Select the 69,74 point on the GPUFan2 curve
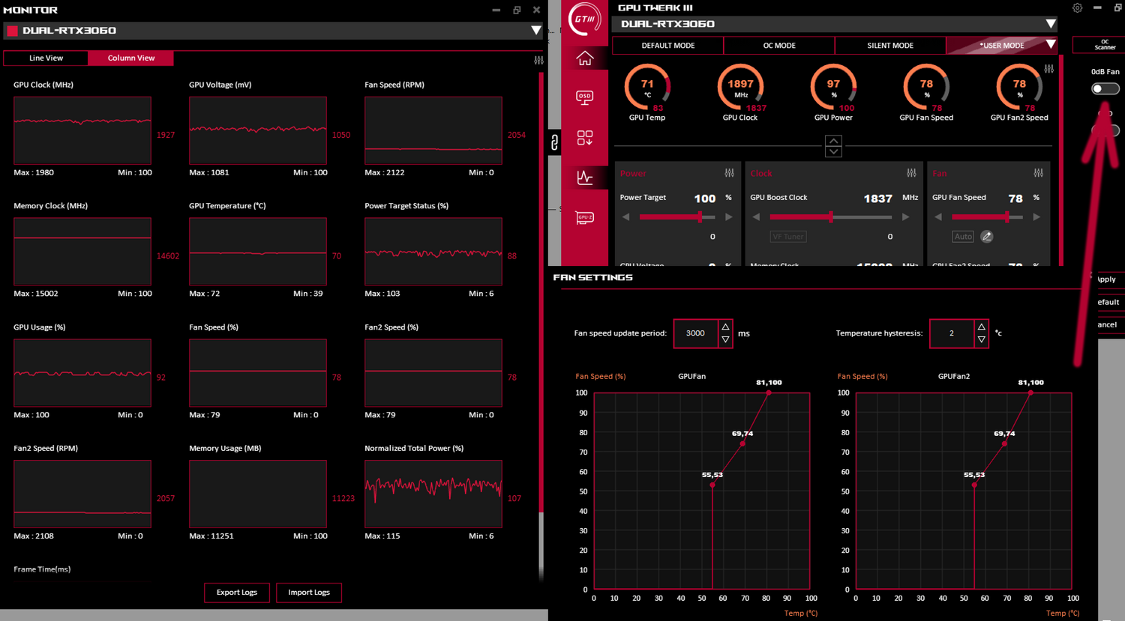This screenshot has width=1125, height=621. coord(1004,443)
